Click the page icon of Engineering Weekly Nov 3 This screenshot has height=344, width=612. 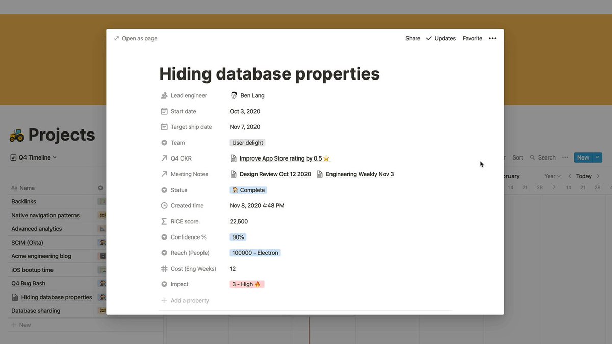tap(320, 174)
